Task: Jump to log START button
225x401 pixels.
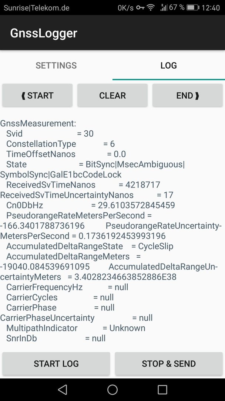Action: 37,95
